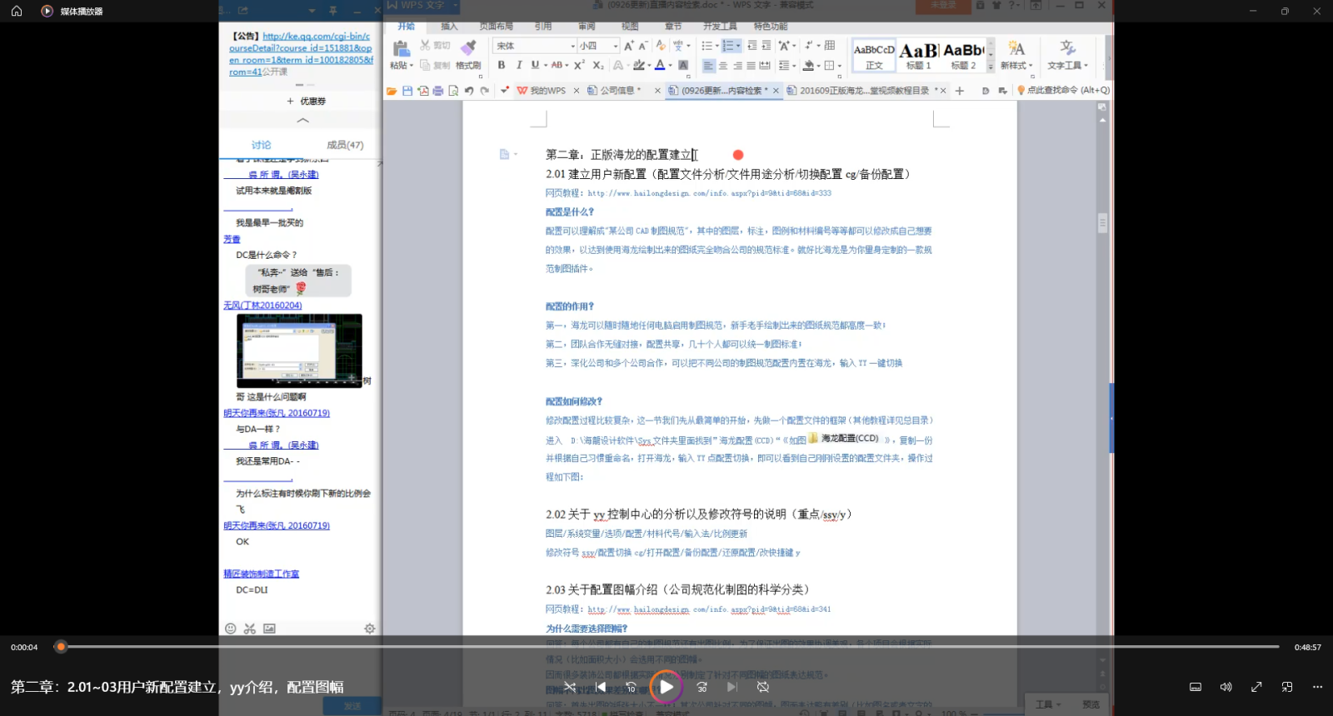Skip back 10 seconds
1333x716 pixels.
pos(632,687)
